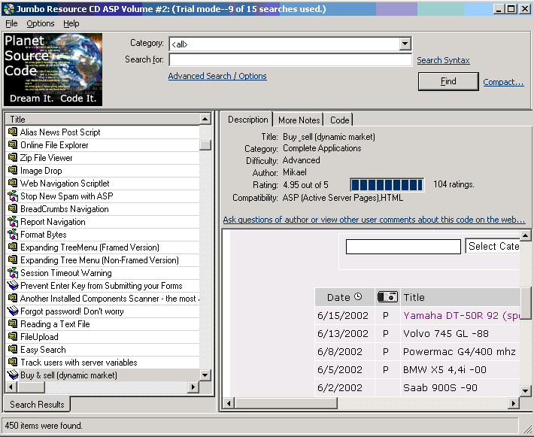
Task: Open the Select Category combo box in preview
Action: [493, 246]
